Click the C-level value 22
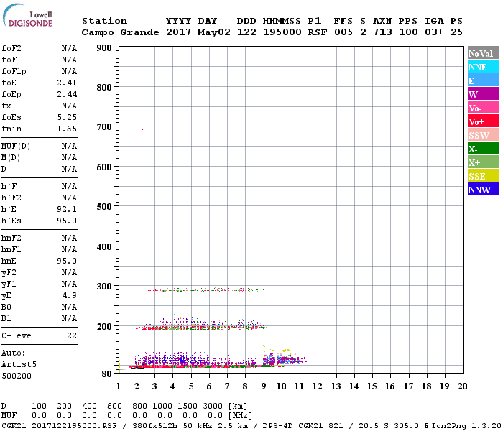The width and height of the screenshot is (503, 431). (71, 335)
